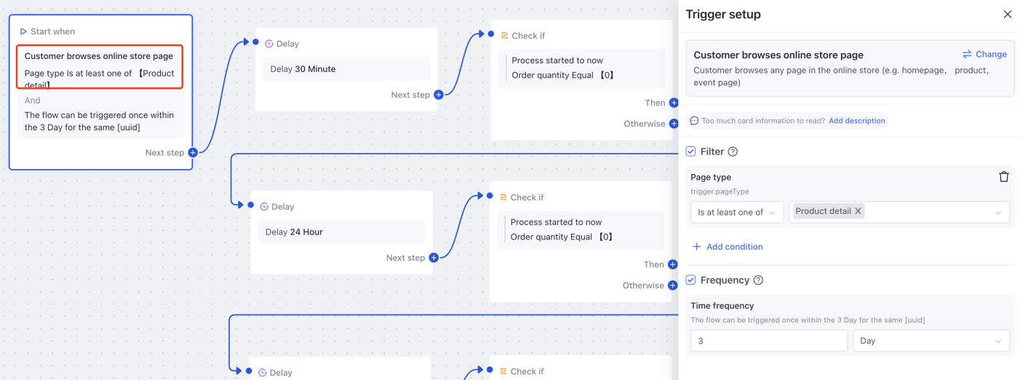Click Add description link
1020x380 pixels.
tap(857, 121)
